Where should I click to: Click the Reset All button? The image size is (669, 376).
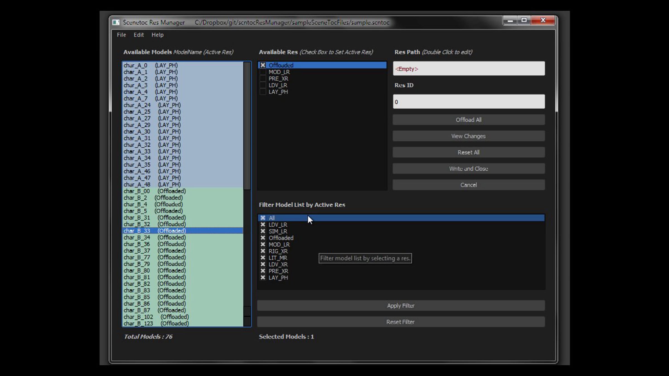click(x=469, y=152)
